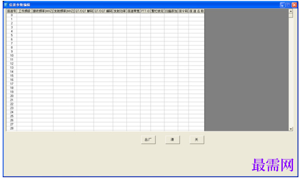The image size is (302, 179).
Task: Click the scrollbar down arrow
Action: [291, 129]
